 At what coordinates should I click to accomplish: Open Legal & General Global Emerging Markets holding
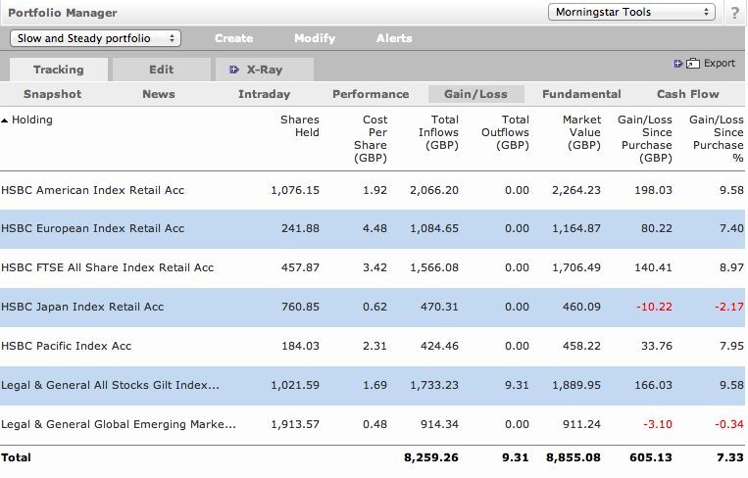coord(119,424)
